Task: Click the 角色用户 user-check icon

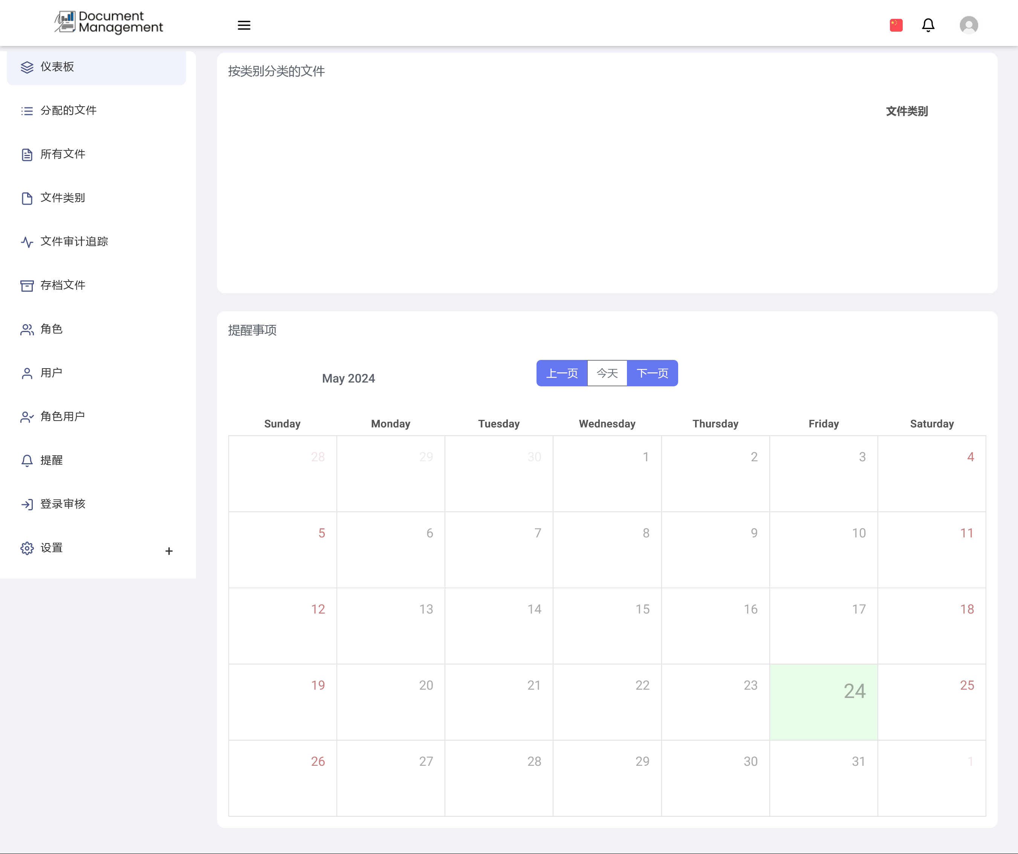Action: tap(27, 417)
